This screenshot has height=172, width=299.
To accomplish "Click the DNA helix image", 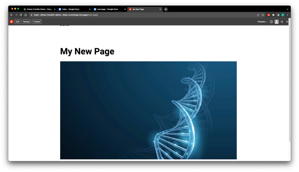I will coord(148,110).
